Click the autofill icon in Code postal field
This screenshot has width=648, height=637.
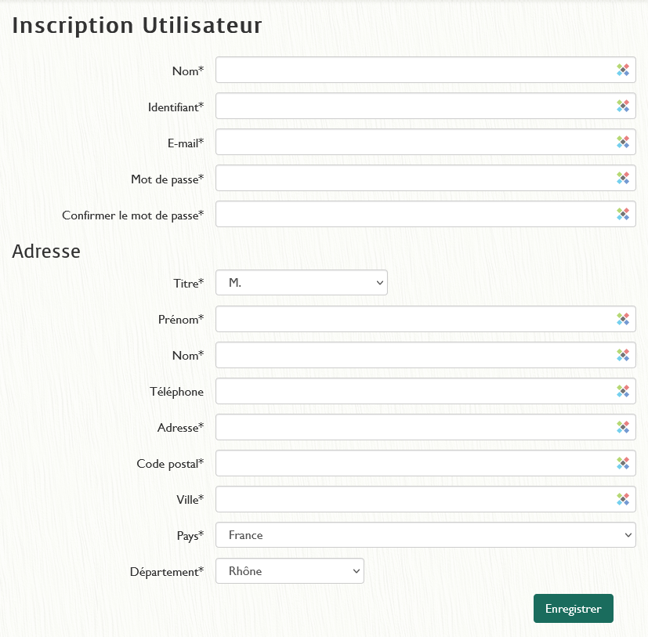click(x=623, y=463)
